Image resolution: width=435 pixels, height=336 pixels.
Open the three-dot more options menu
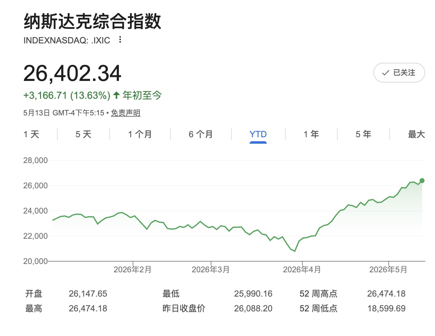tap(120, 40)
